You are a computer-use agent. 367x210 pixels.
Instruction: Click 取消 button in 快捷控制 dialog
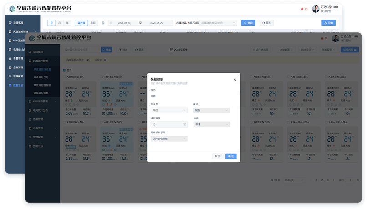[218, 156]
